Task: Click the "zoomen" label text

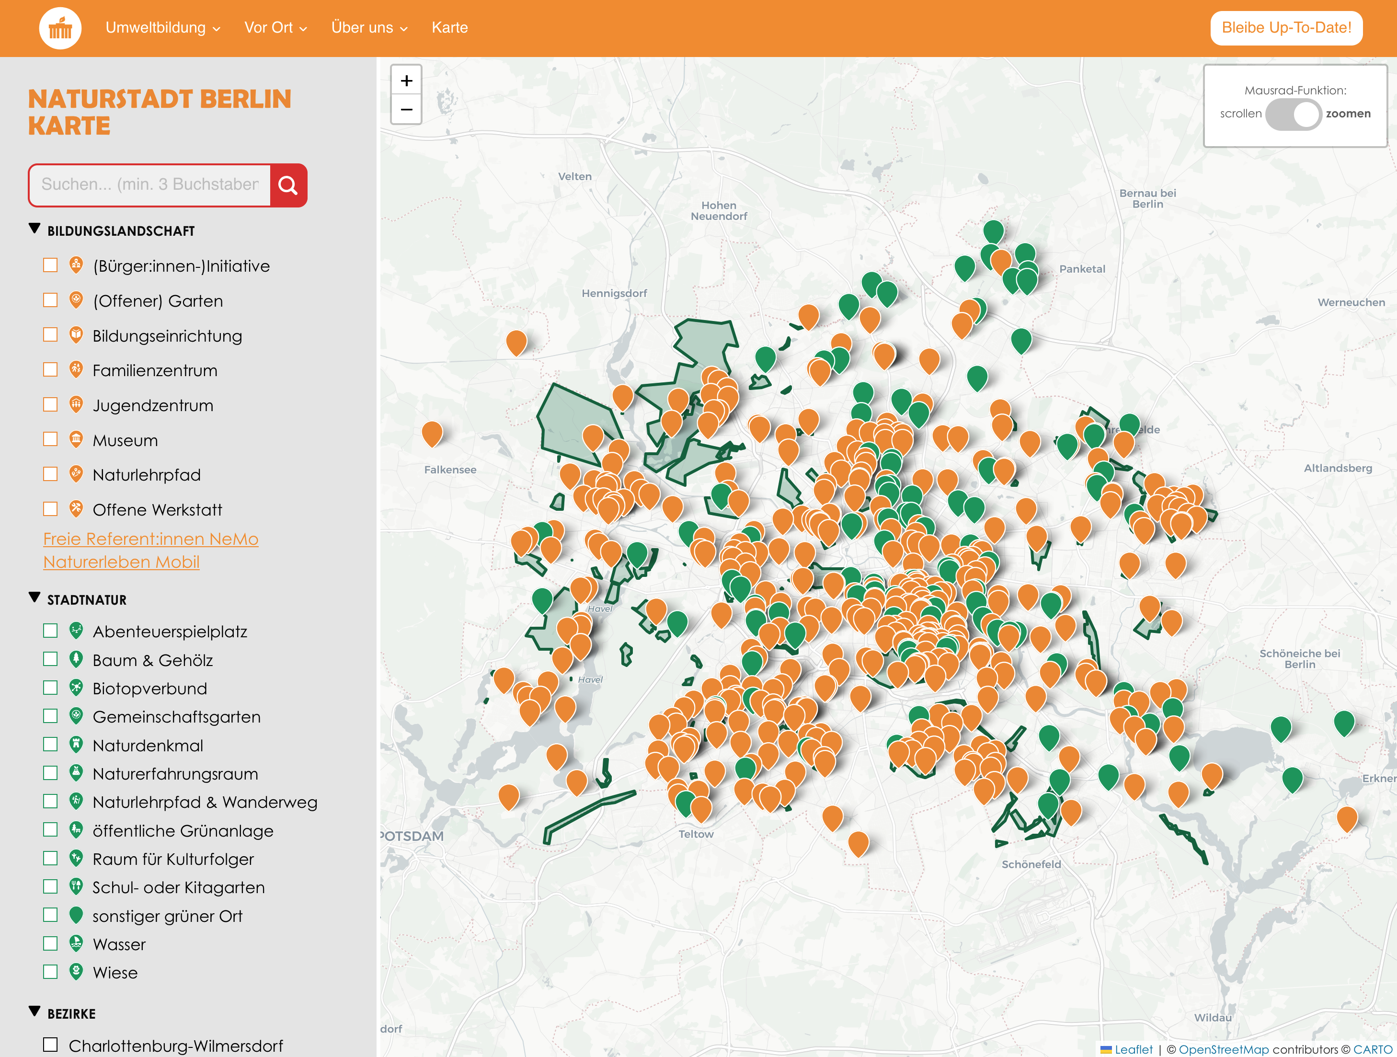Action: pyautogui.click(x=1348, y=114)
